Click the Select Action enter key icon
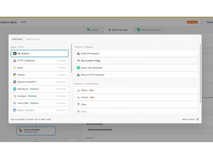 point(198,119)
